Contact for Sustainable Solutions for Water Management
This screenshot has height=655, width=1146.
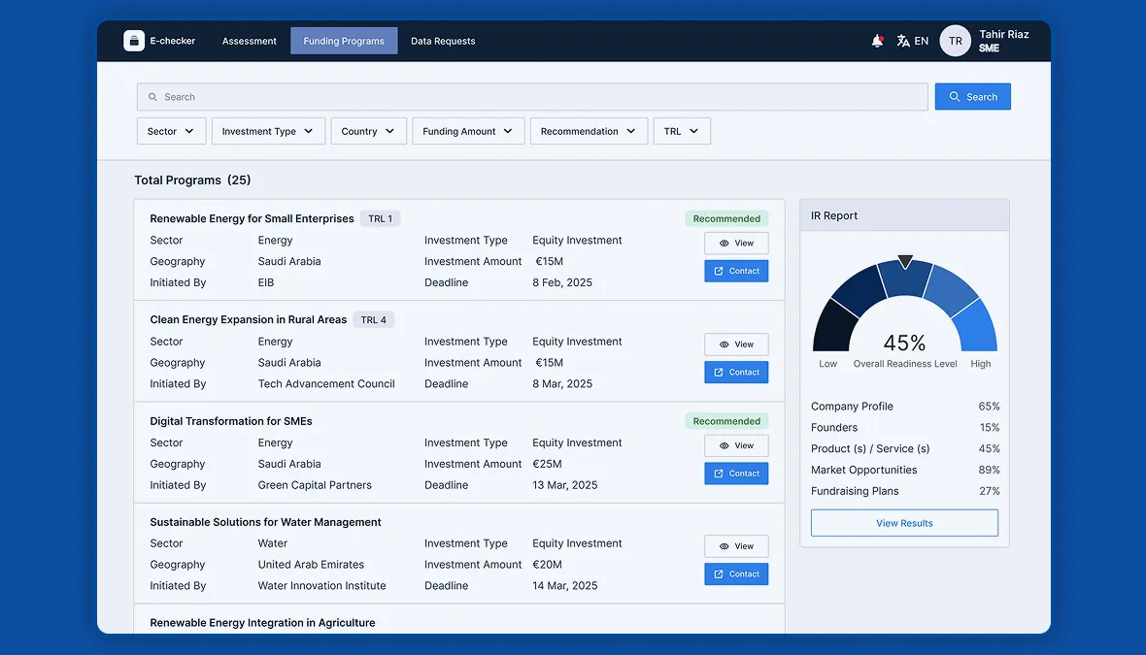click(736, 573)
